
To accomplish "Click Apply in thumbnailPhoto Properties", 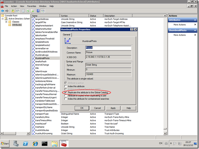I will click(113, 108).
